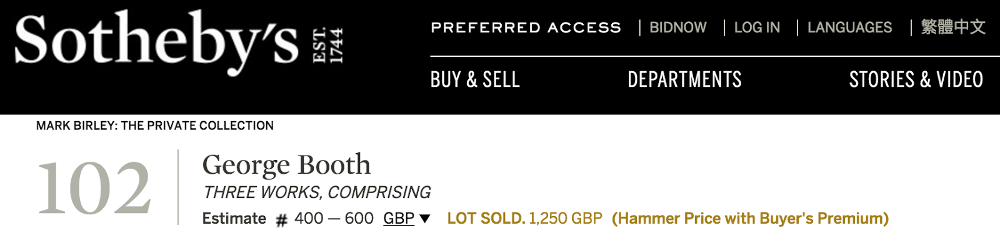Open the STORIES & VIDEO menu
The width and height of the screenshot is (1000, 248).
point(916,80)
